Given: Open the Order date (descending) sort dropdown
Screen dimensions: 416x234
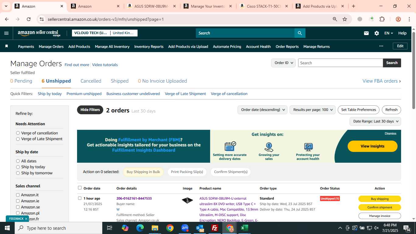Looking at the screenshot, I should [263, 110].
